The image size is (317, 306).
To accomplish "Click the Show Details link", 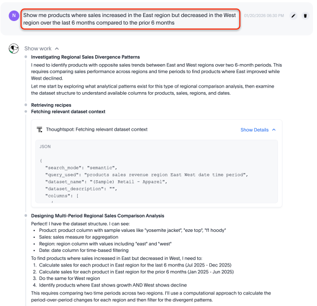I will pyautogui.click(x=254, y=130).
